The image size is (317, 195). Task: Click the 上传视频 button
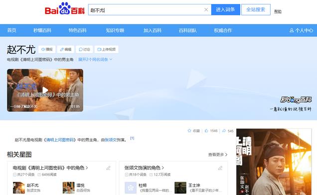(106, 49)
